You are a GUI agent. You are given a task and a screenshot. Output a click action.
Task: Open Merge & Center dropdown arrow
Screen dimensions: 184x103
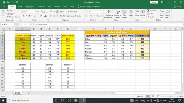(83, 16)
